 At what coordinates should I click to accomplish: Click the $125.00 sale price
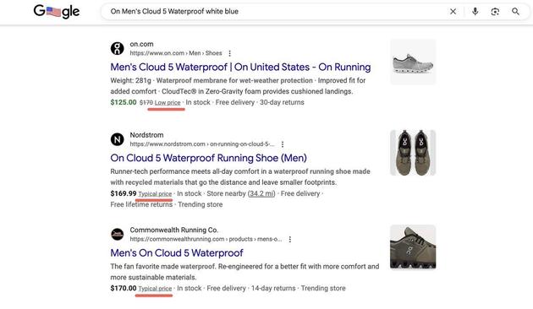point(124,102)
